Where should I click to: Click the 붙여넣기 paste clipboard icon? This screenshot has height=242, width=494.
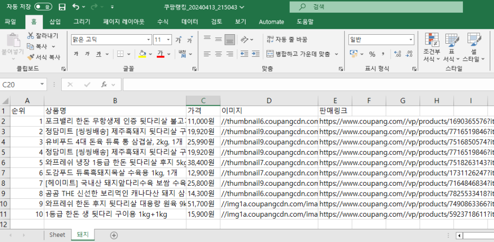tap(13, 40)
